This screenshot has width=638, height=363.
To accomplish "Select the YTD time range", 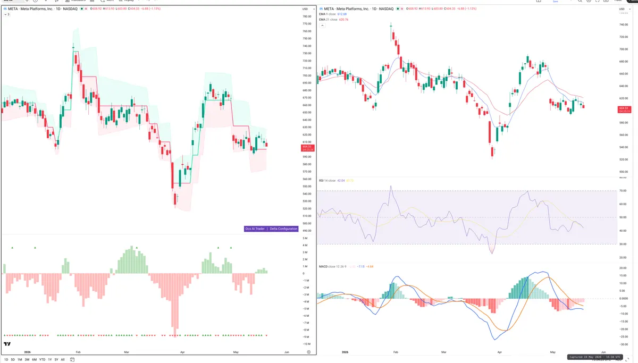I will [42, 360].
